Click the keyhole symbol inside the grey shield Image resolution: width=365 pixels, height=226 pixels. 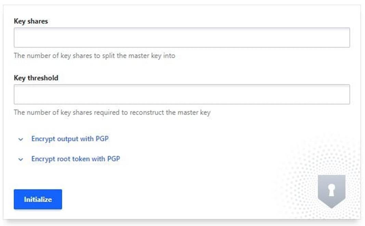(x=331, y=190)
